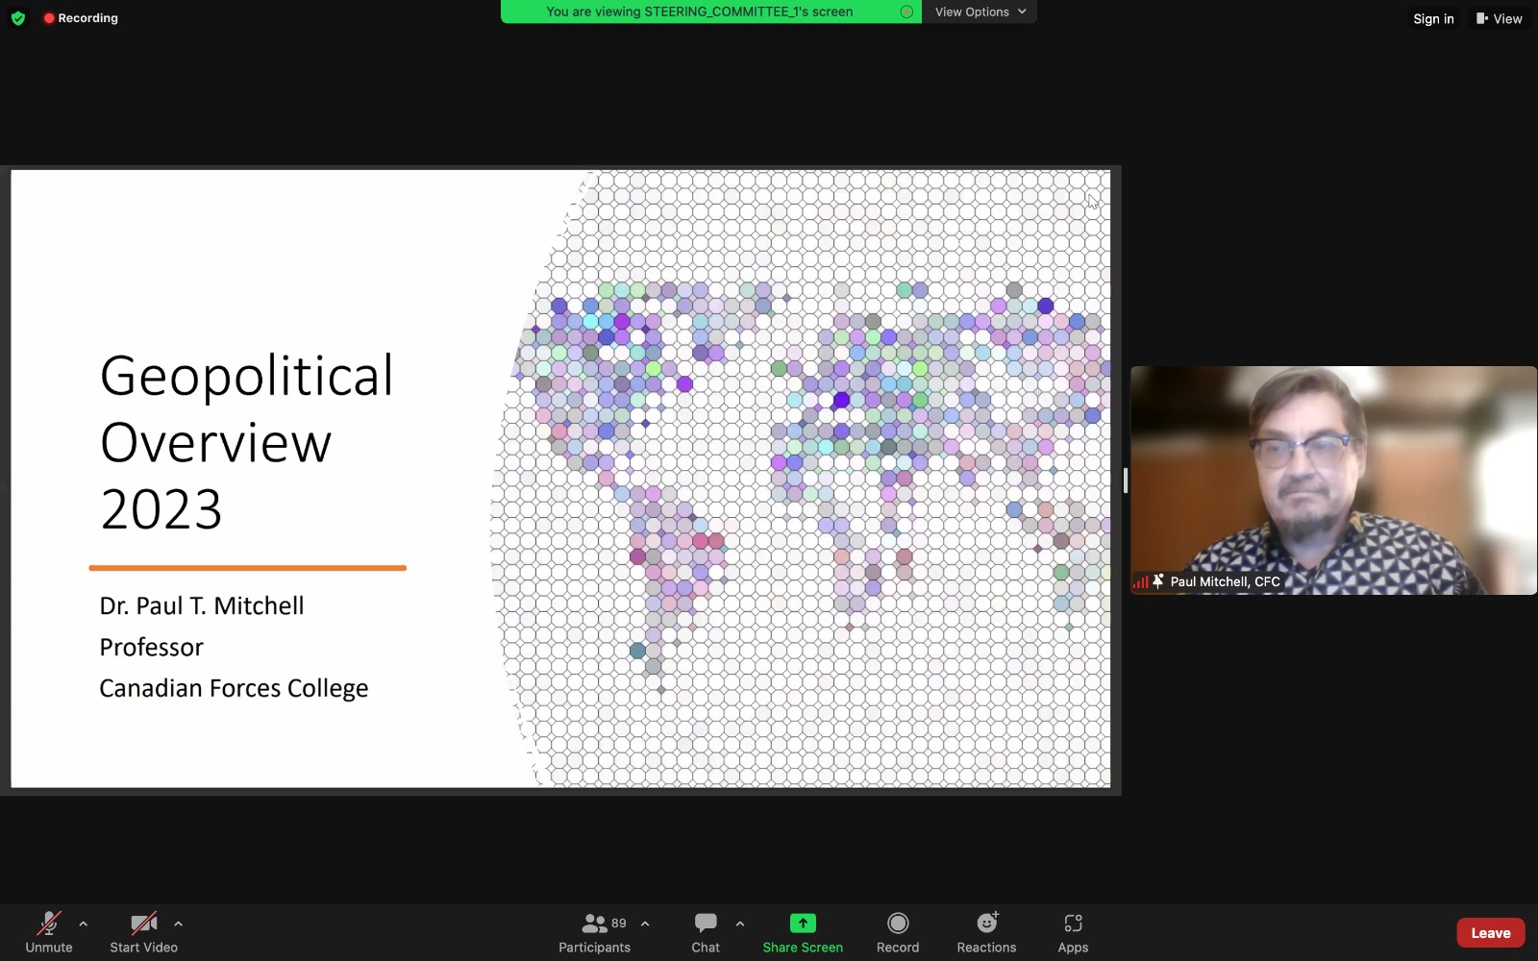Click the 'Paul Mitchell, CFC' name label
Screen dimensions: 1538x961
coord(1225,581)
